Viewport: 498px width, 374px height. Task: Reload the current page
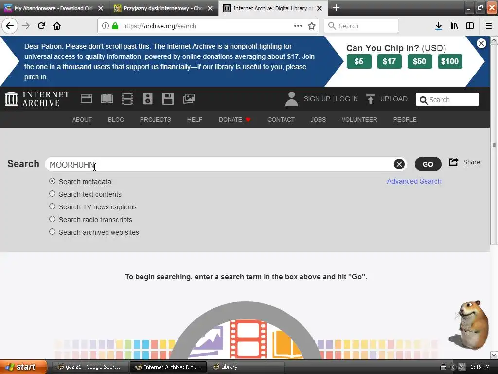point(41,26)
